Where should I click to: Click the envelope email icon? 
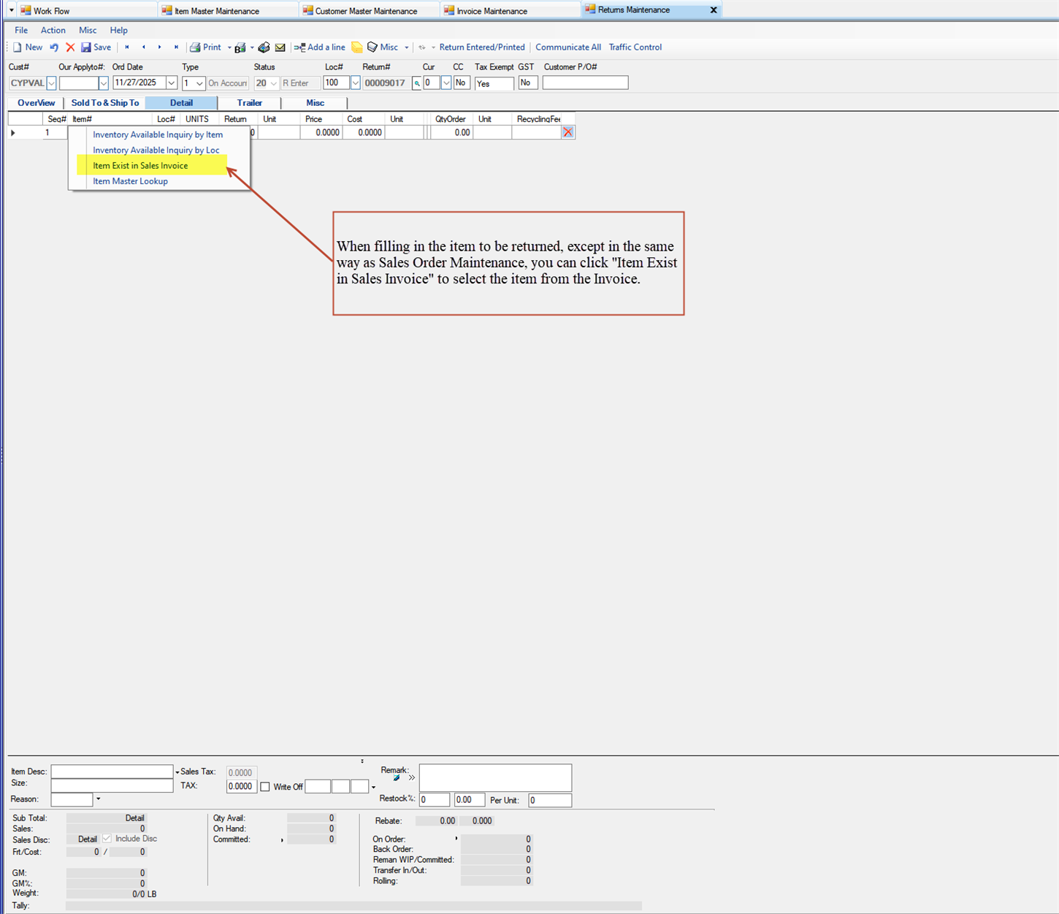pyautogui.click(x=280, y=47)
